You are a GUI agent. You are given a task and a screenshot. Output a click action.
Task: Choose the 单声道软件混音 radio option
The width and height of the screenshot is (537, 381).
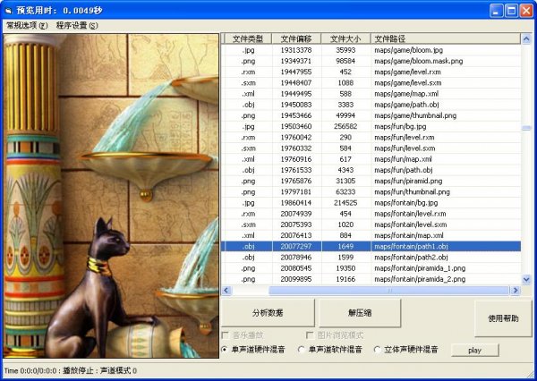(x=301, y=350)
